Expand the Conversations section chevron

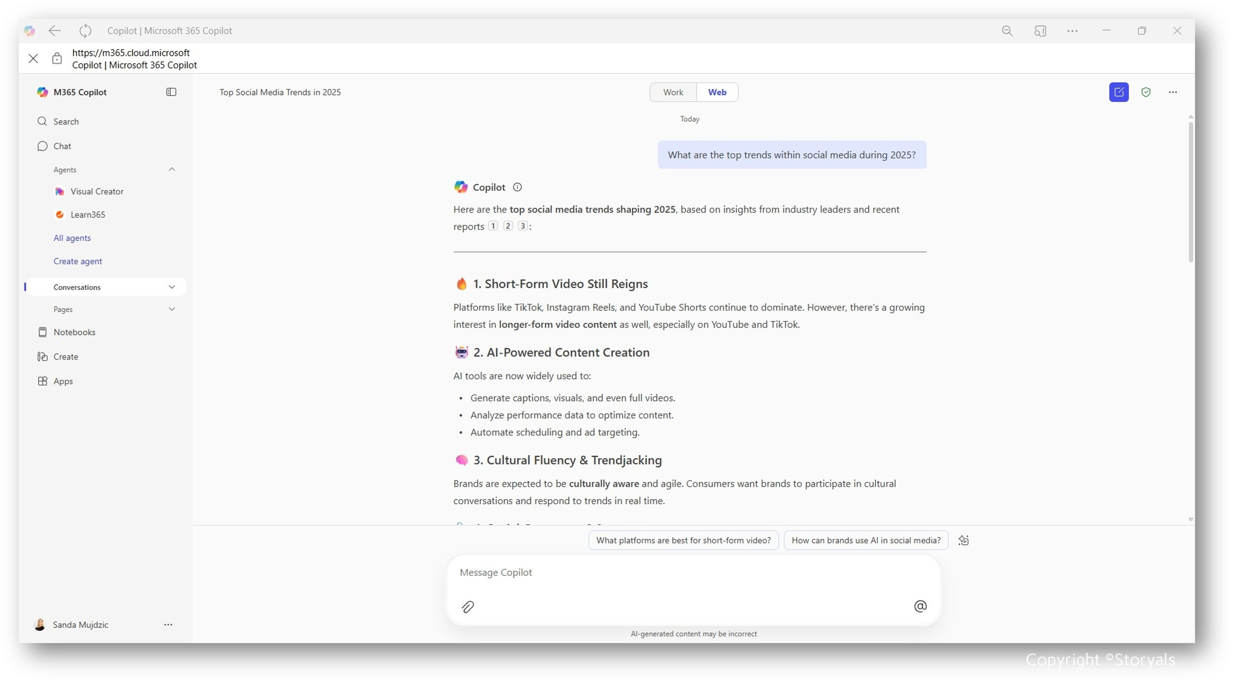[x=172, y=287]
